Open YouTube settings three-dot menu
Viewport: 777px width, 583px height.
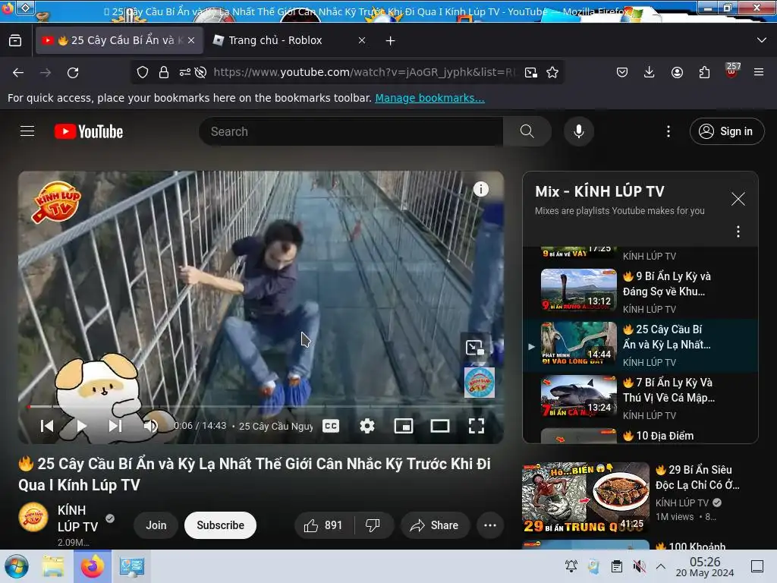[x=668, y=131]
